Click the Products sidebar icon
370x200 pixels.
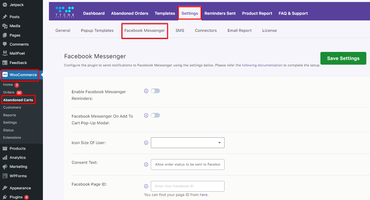click(x=5, y=148)
